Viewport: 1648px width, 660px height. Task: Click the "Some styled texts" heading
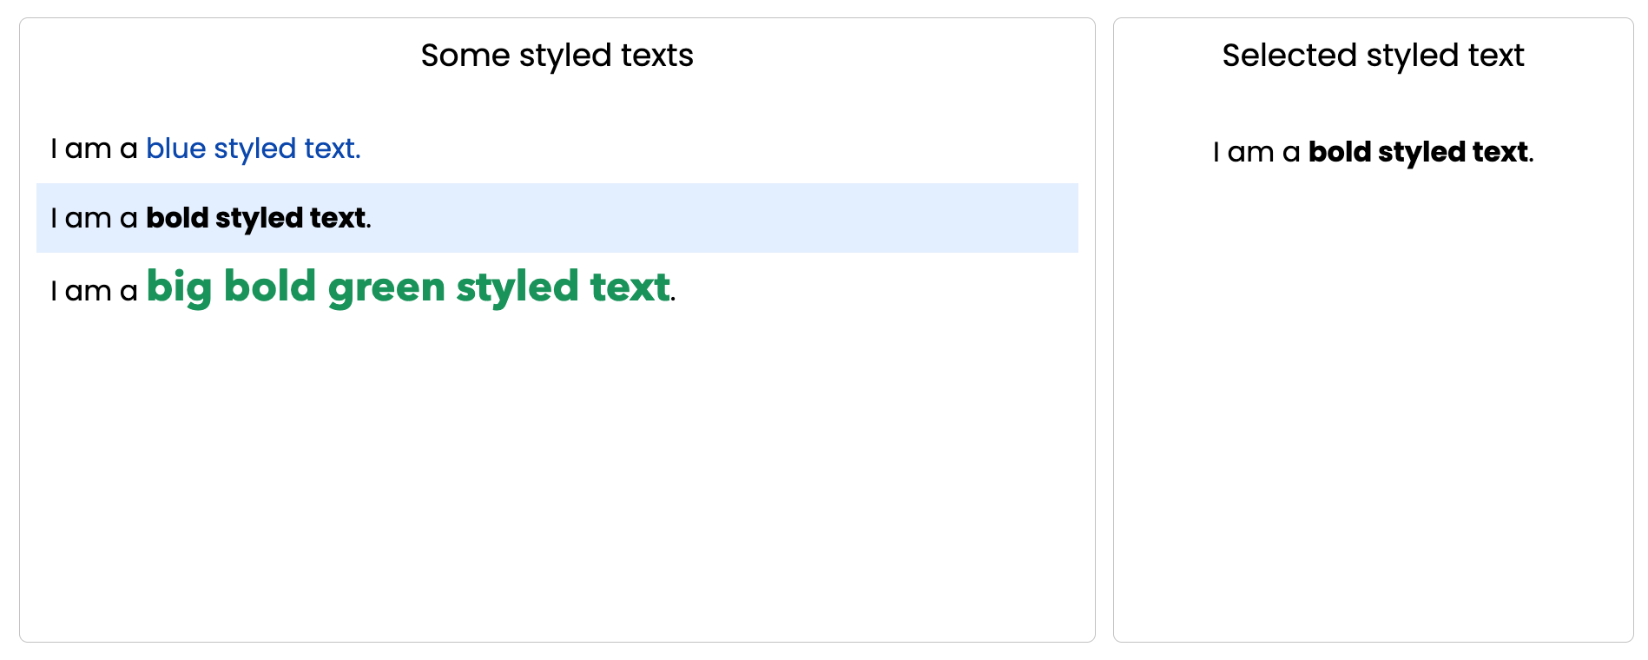[557, 56]
